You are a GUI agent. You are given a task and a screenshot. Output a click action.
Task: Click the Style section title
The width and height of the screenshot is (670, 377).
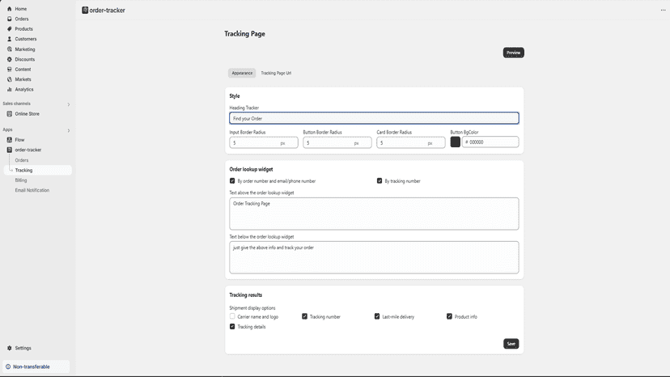click(x=235, y=96)
